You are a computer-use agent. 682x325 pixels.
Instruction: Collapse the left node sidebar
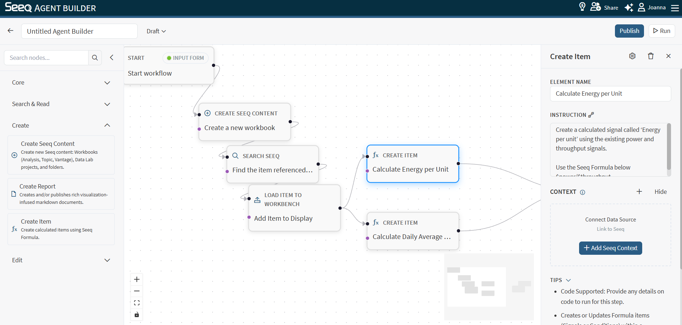coord(112,58)
